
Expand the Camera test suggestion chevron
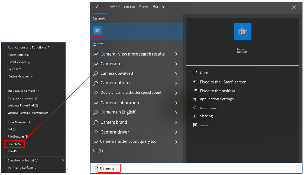point(176,64)
